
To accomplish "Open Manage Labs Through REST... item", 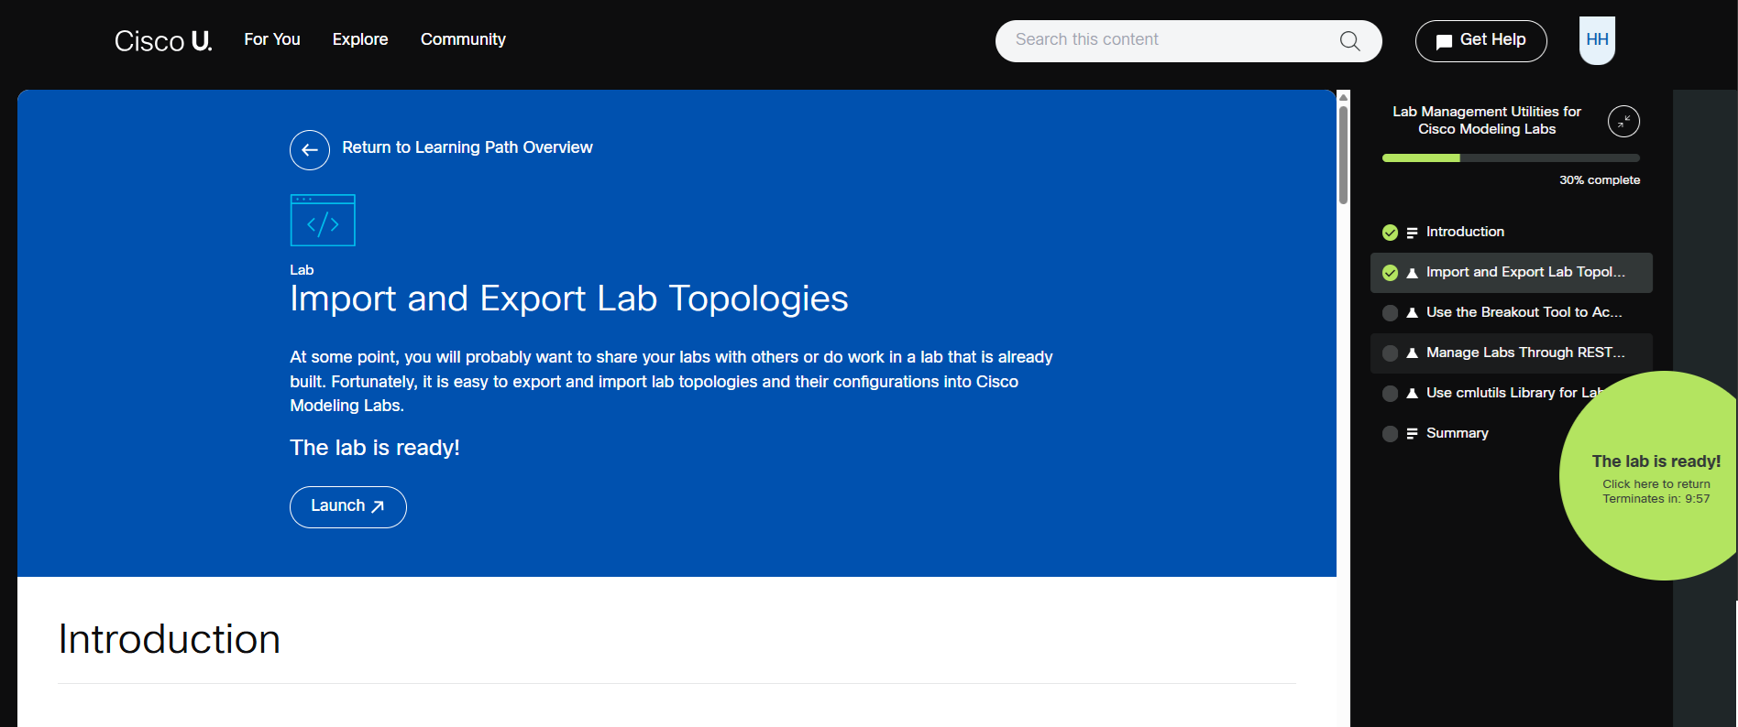I will [x=1511, y=353].
